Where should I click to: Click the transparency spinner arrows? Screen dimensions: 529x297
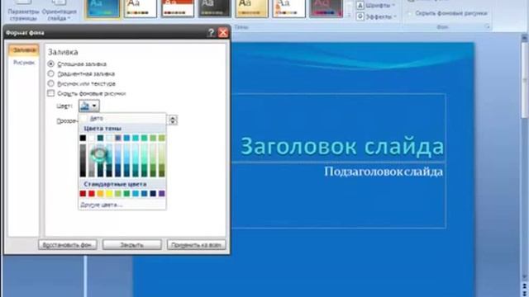coord(173,120)
